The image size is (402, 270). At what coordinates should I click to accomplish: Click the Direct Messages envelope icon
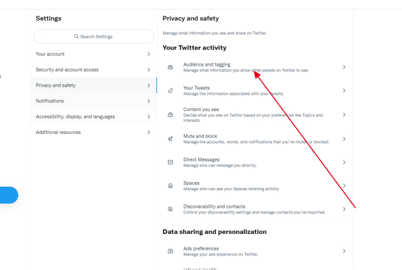click(x=170, y=162)
